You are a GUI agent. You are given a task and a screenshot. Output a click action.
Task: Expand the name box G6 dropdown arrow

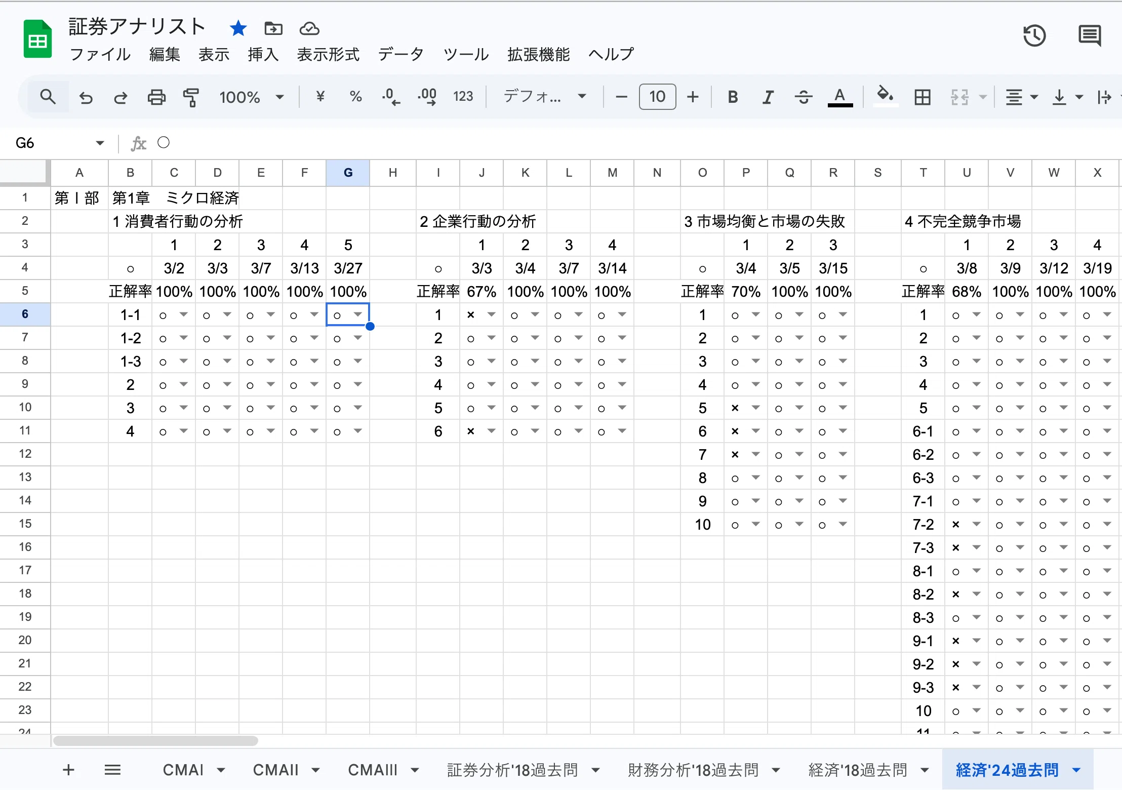coord(100,143)
